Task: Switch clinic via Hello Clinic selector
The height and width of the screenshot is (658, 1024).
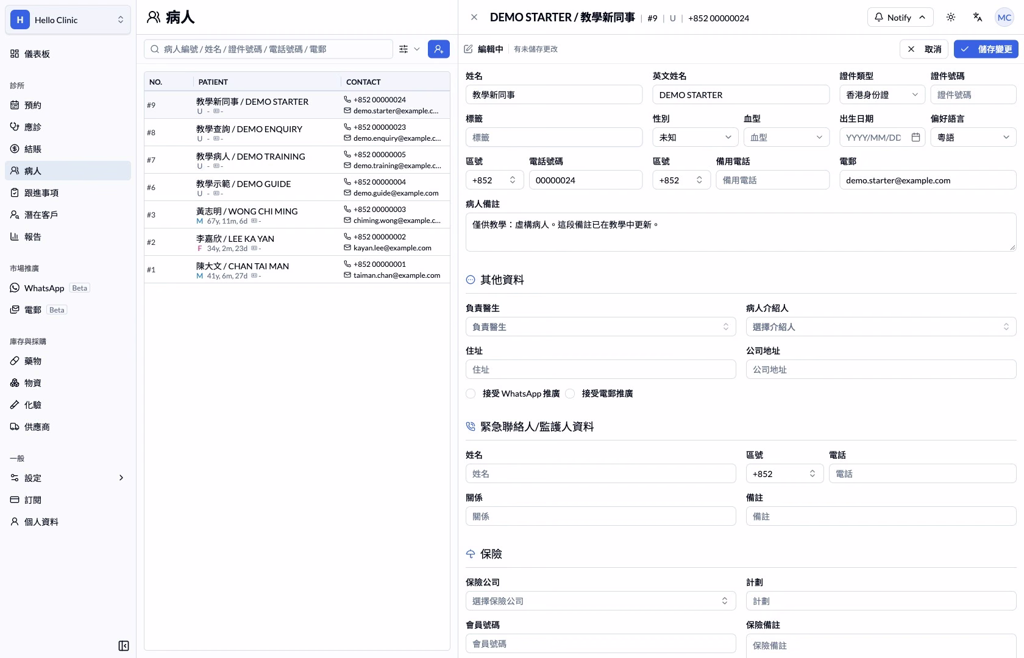Action: tap(68, 20)
